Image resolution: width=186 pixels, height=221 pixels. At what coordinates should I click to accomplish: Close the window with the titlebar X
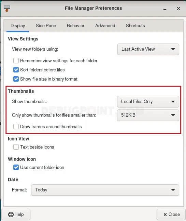pyautogui.click(x=178, y=8)
